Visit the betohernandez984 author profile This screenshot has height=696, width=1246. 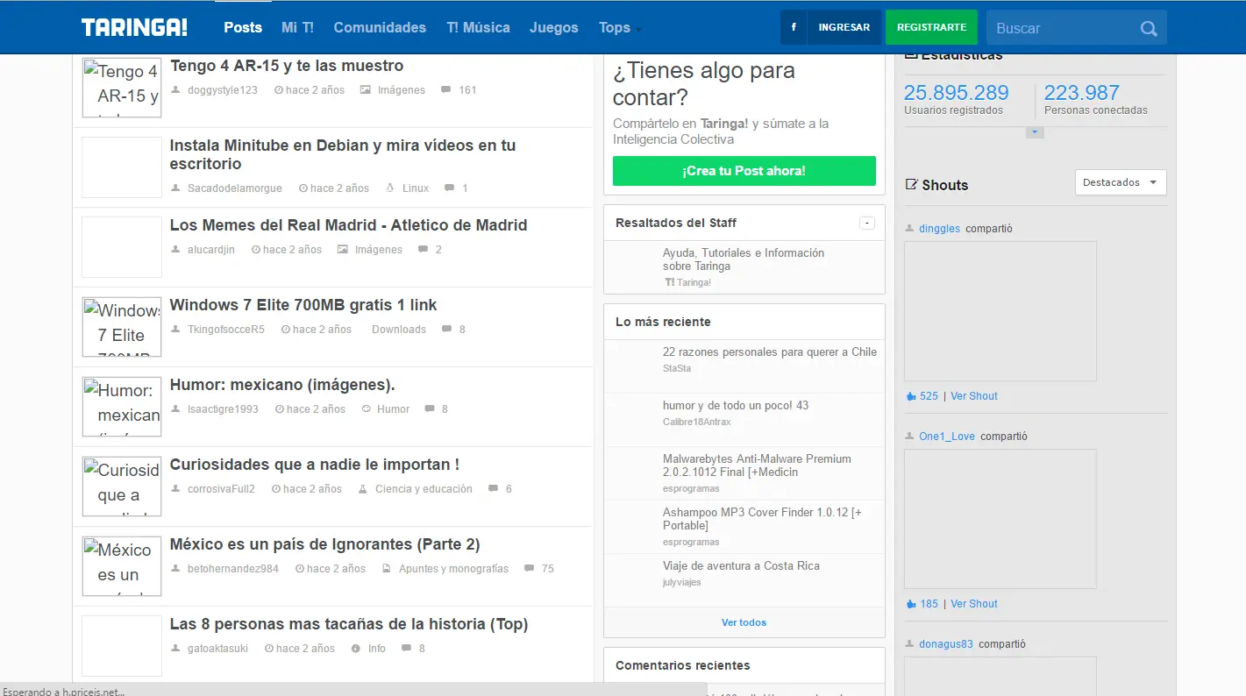pos(233,569)
